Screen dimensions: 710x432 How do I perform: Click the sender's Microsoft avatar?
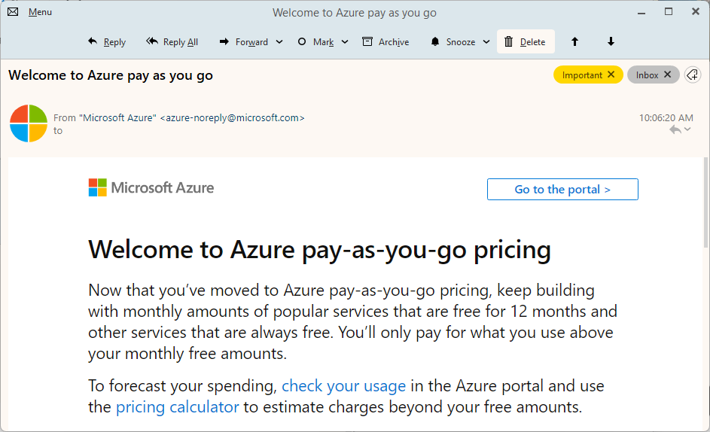tap(29, 123)
